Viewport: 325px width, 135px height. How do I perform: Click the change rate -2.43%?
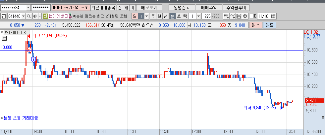click(x=51, y=25)
